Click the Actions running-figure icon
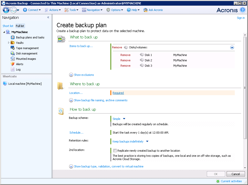 46,10
